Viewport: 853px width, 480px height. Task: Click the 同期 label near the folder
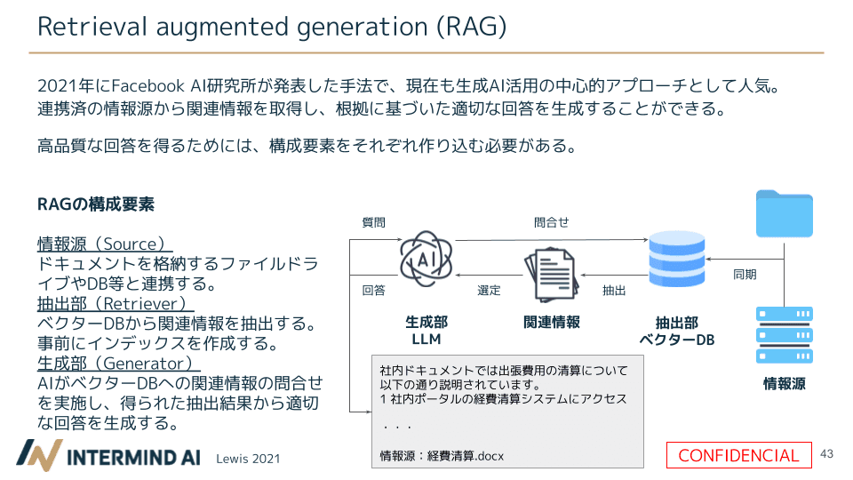[745, 275]
